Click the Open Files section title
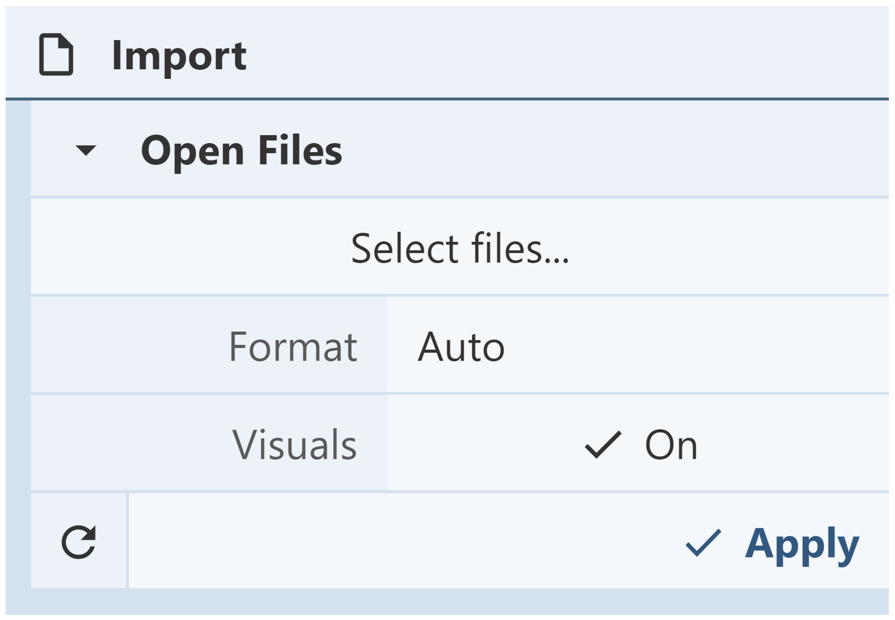 click(241, 150)
